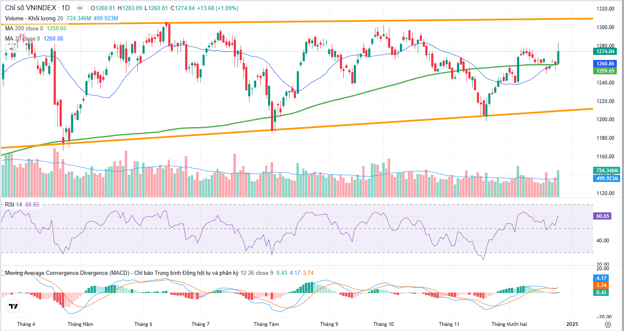Viewport: 624px width, 331px height.
Task: Click the Tháng Mười hai time axis label
Action: tap(509, 324)
